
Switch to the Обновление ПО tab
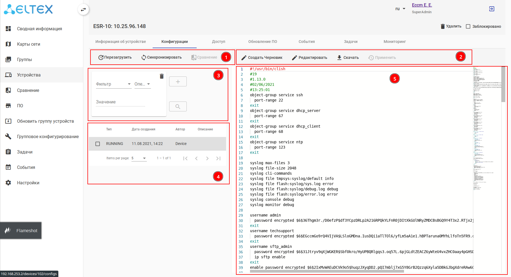[262, 42]
